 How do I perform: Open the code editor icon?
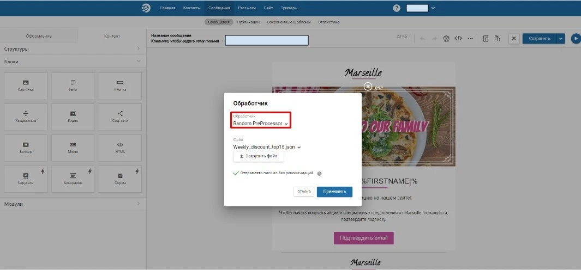click(458, 39)
